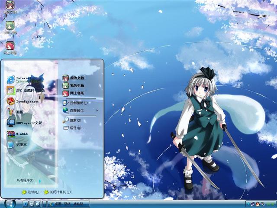Screen dimensions: 277x208
Task: Open 我的文档 in Start menu
Action: coord(73,78)
